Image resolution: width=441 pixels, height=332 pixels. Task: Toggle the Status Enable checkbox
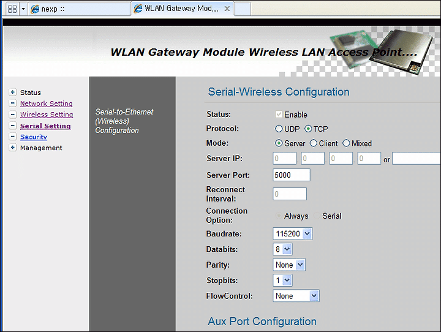(279, 114)
